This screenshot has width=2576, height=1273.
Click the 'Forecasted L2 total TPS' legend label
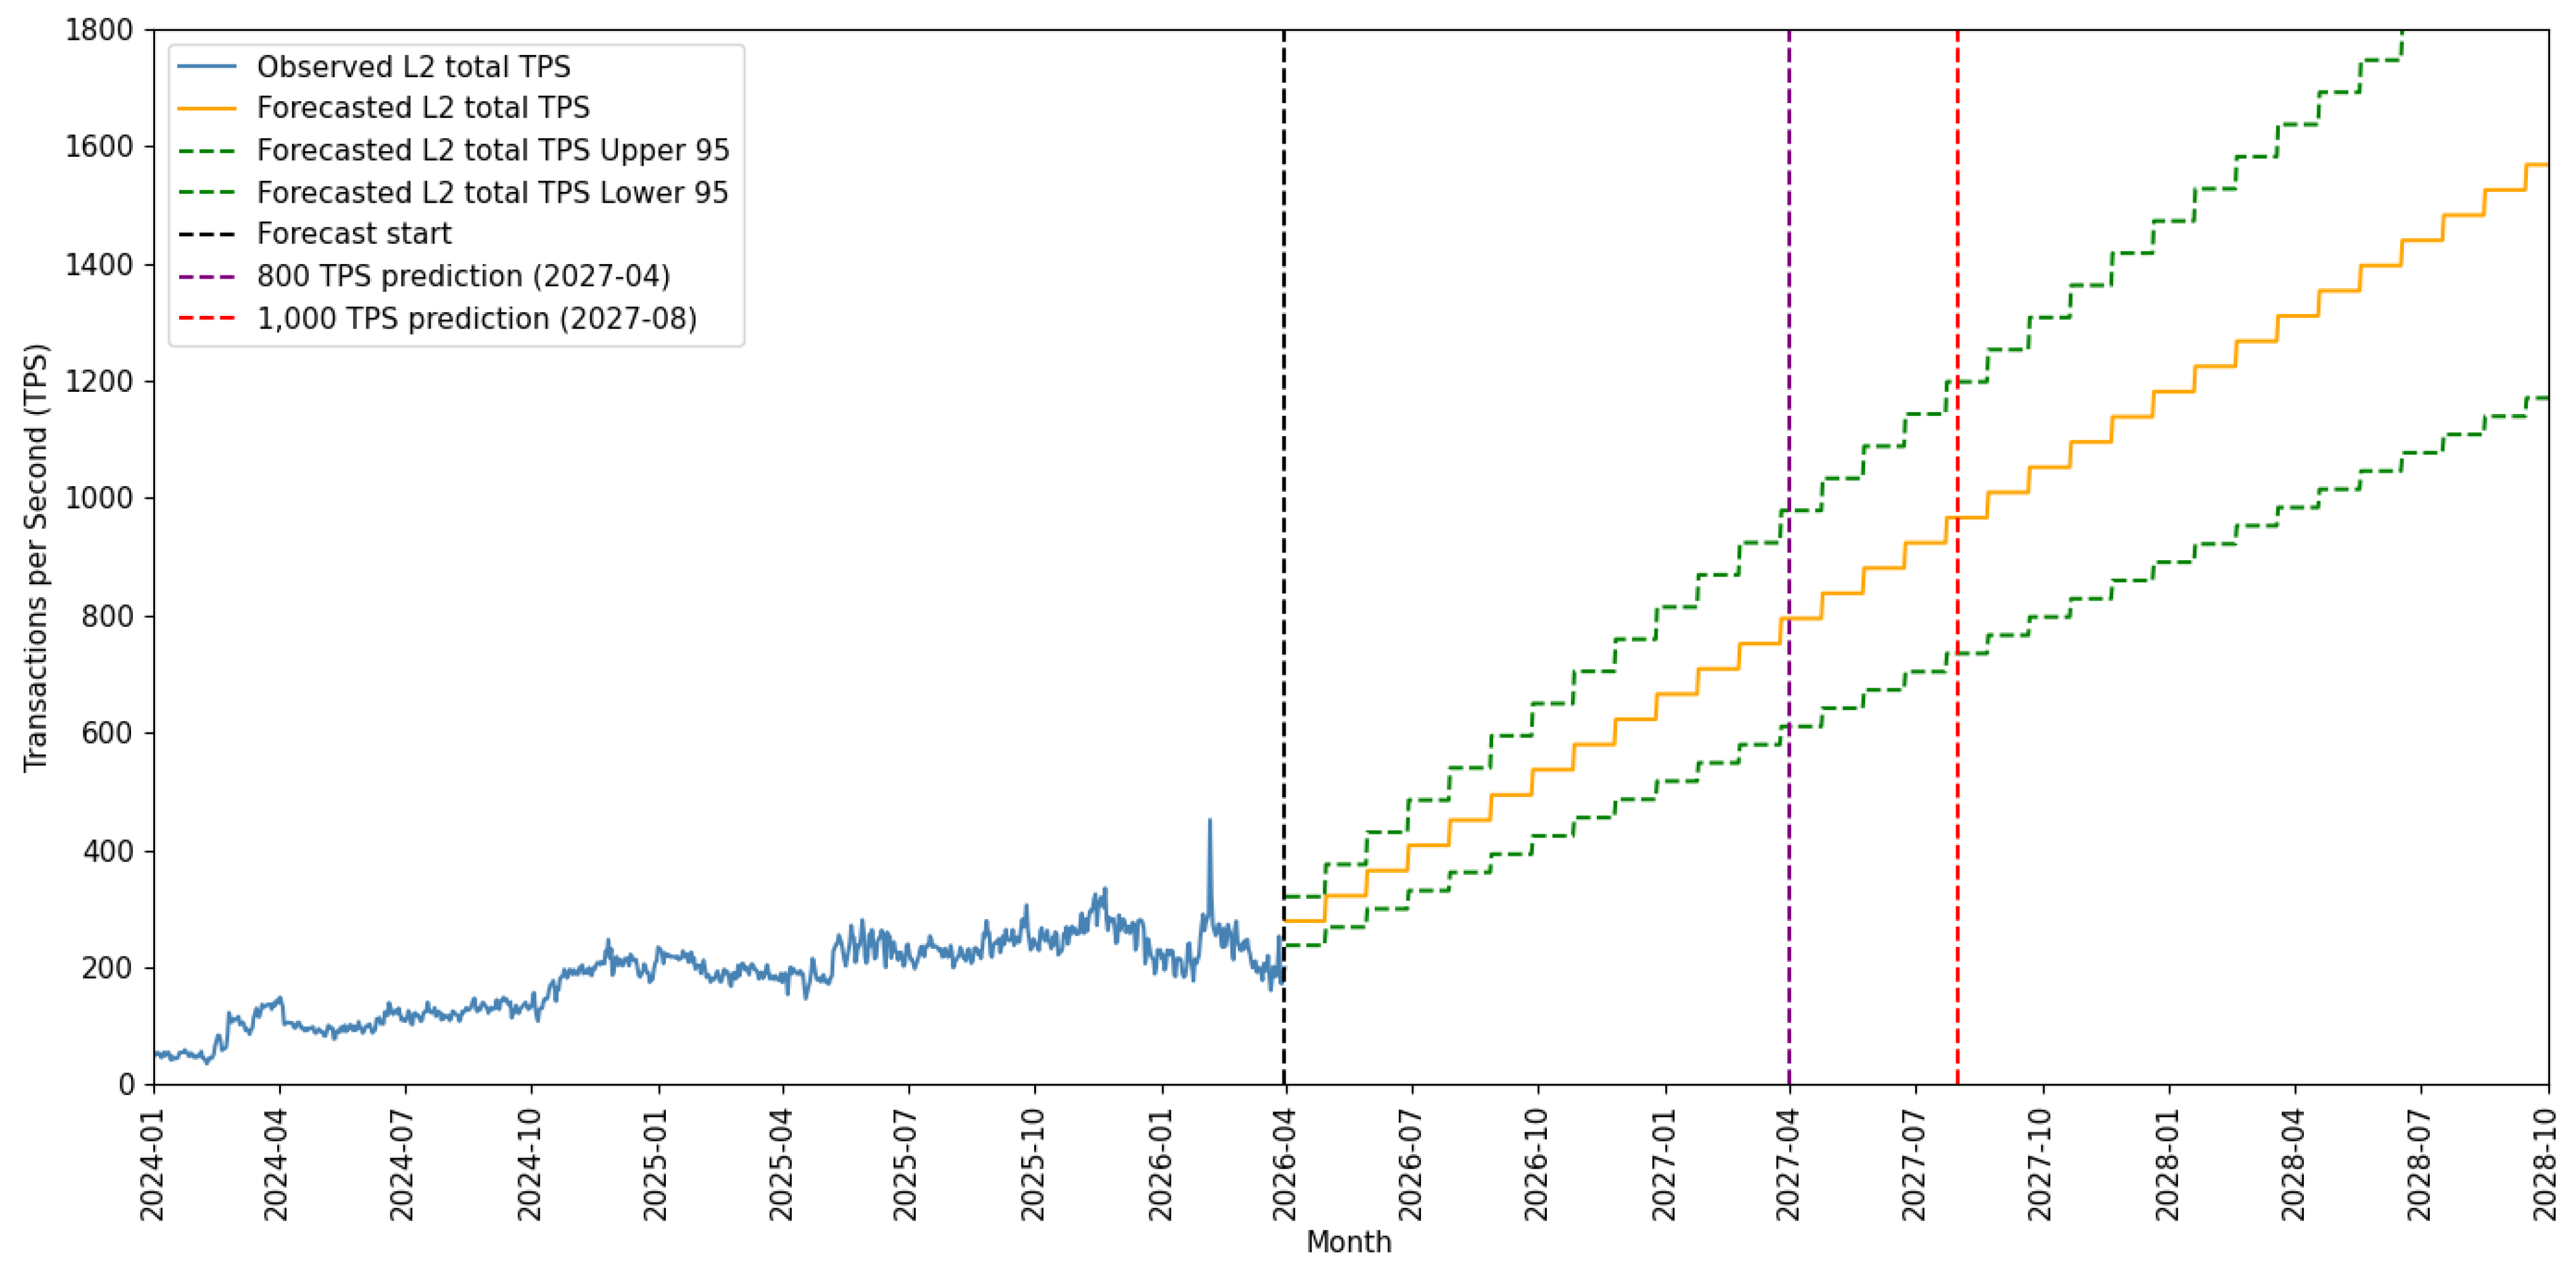point(423,108)
